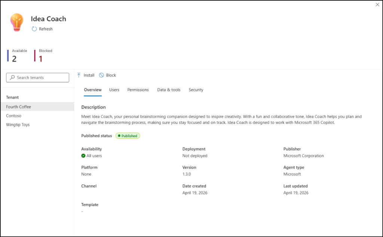
Task: Click the Deployment label
Action: pyautogui.click(x=194, y=149)
